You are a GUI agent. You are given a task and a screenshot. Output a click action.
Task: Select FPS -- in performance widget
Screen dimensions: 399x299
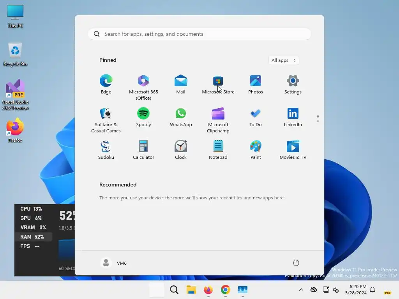click(x=30, y=246)
